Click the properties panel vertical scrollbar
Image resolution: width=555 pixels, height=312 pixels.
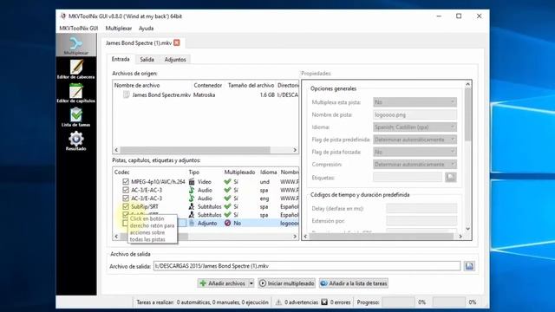[468, 114]
